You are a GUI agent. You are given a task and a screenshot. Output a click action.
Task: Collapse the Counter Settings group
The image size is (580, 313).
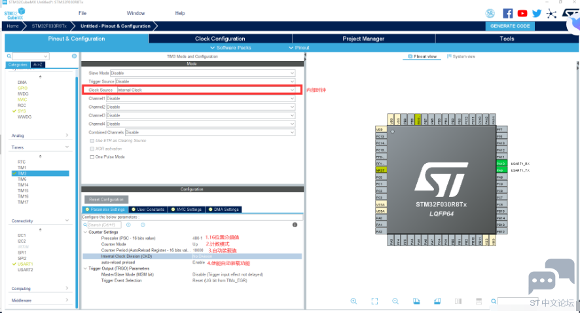point(85,232)
